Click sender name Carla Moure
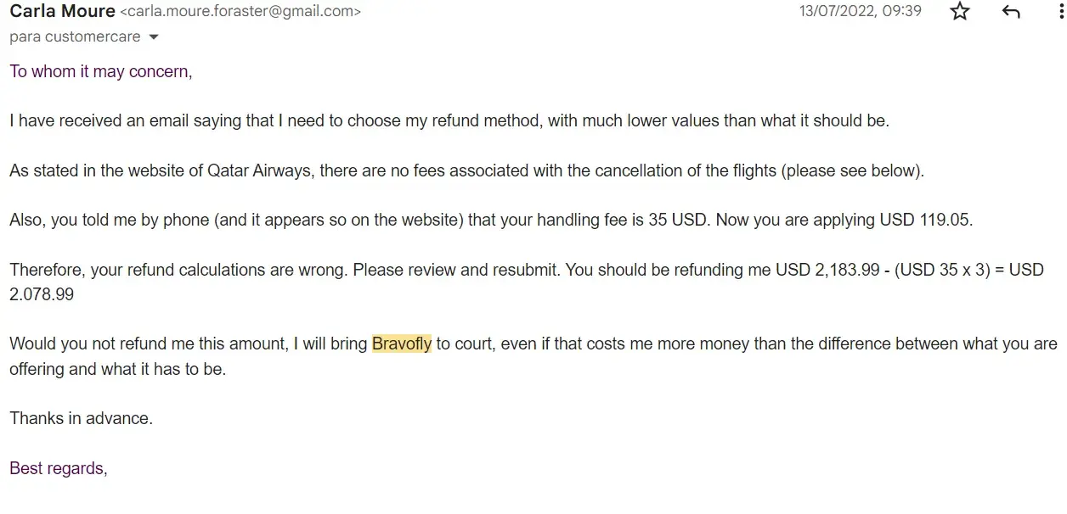This screenshot has height=514, width=1067. coord(62,12)
